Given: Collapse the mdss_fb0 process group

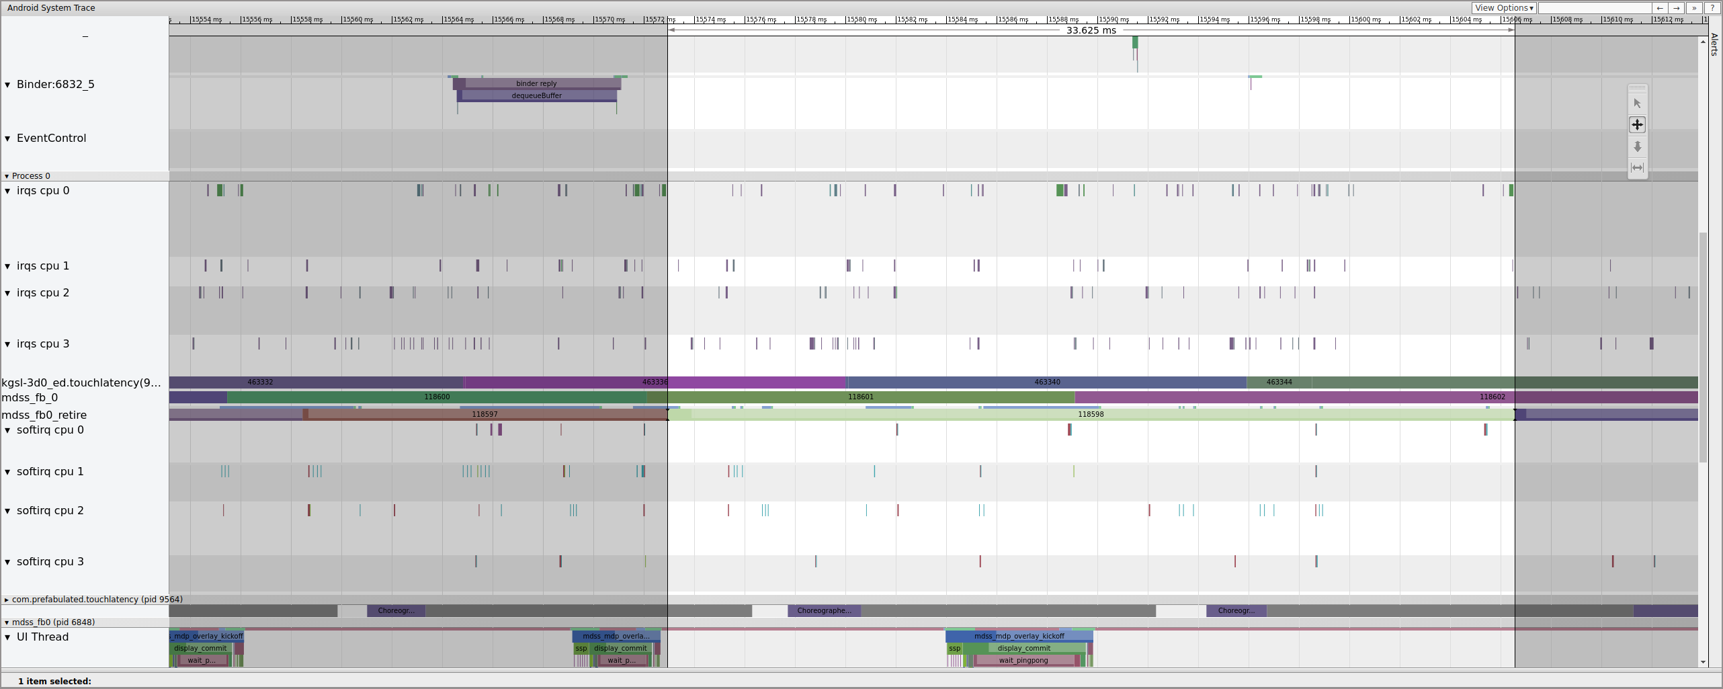Looking at the screenshot, I should [x=7, y=622].
